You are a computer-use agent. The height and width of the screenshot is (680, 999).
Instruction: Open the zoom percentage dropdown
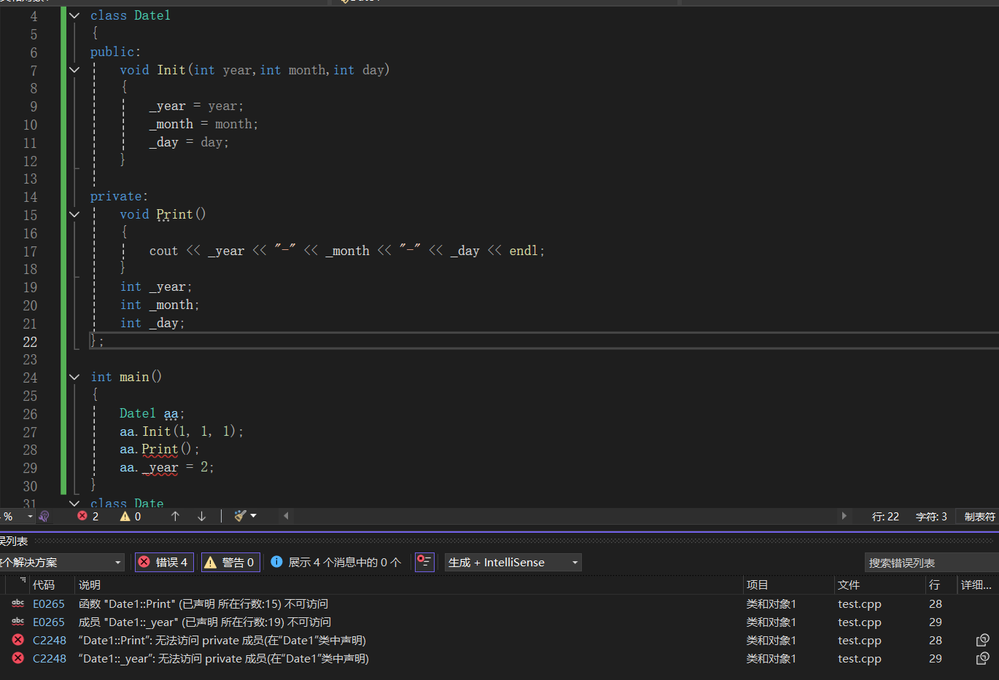[x=30, y=516]
